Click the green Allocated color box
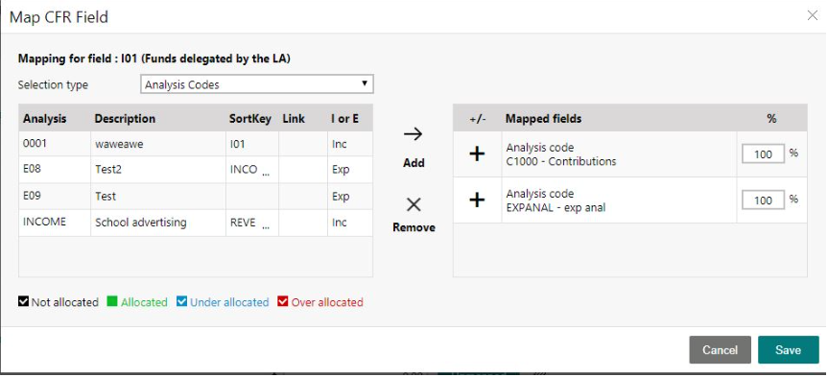Viewport: 828px width, 377px height. pos(112,301)
